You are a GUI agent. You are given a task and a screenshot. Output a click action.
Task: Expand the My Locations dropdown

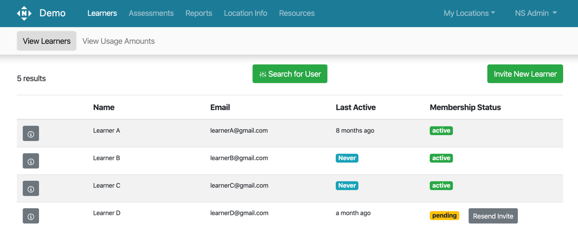pos(469,13)
